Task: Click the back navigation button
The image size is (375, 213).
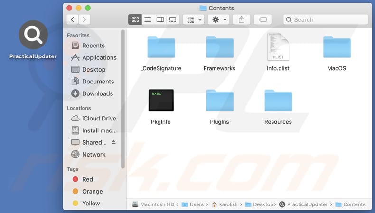Action: [x=72, y=19]
